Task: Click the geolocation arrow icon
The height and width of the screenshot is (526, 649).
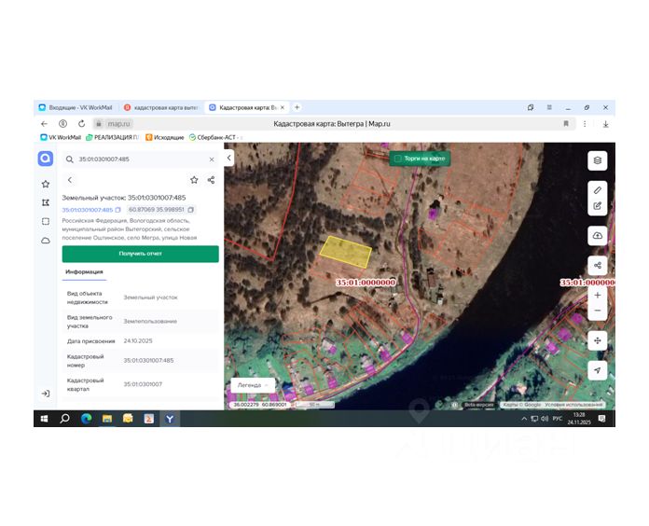Action: [598, 370]
